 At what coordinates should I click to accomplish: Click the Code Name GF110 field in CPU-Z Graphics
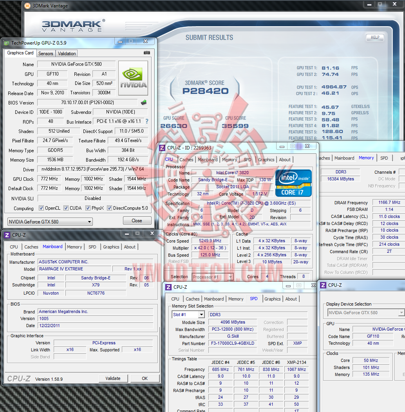373,336
